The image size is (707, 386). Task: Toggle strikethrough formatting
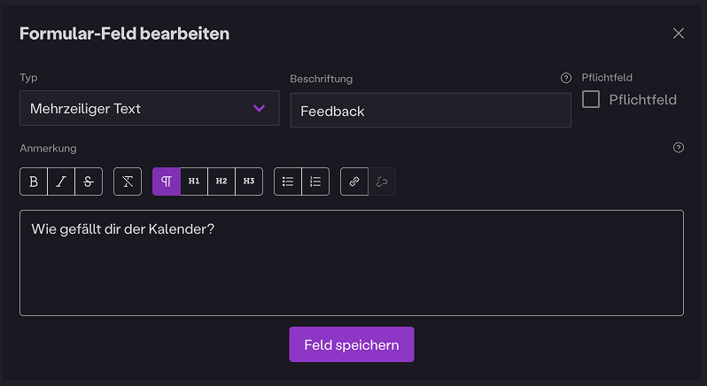tap(89, 181)
